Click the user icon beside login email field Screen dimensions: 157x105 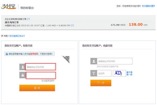click(x=22, y=67)
